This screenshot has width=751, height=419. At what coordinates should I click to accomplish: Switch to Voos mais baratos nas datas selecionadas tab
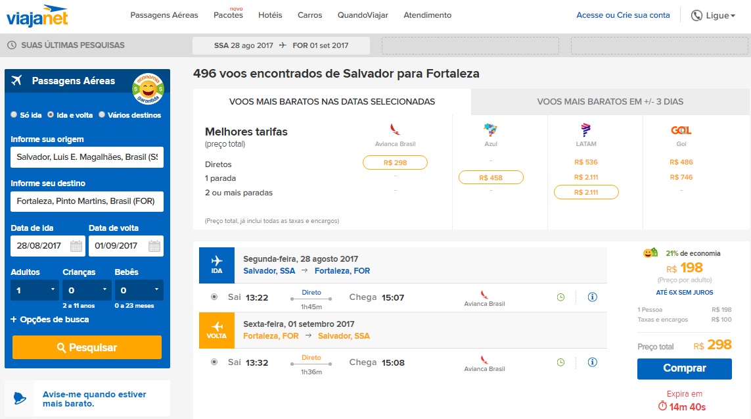click(332, 102)
